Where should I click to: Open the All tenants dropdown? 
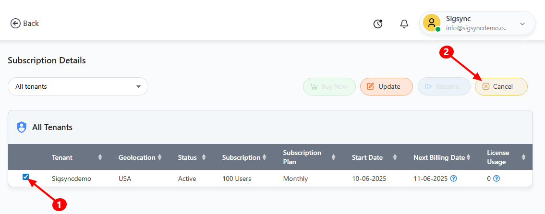pyautogui.click(x=78, y=86)
